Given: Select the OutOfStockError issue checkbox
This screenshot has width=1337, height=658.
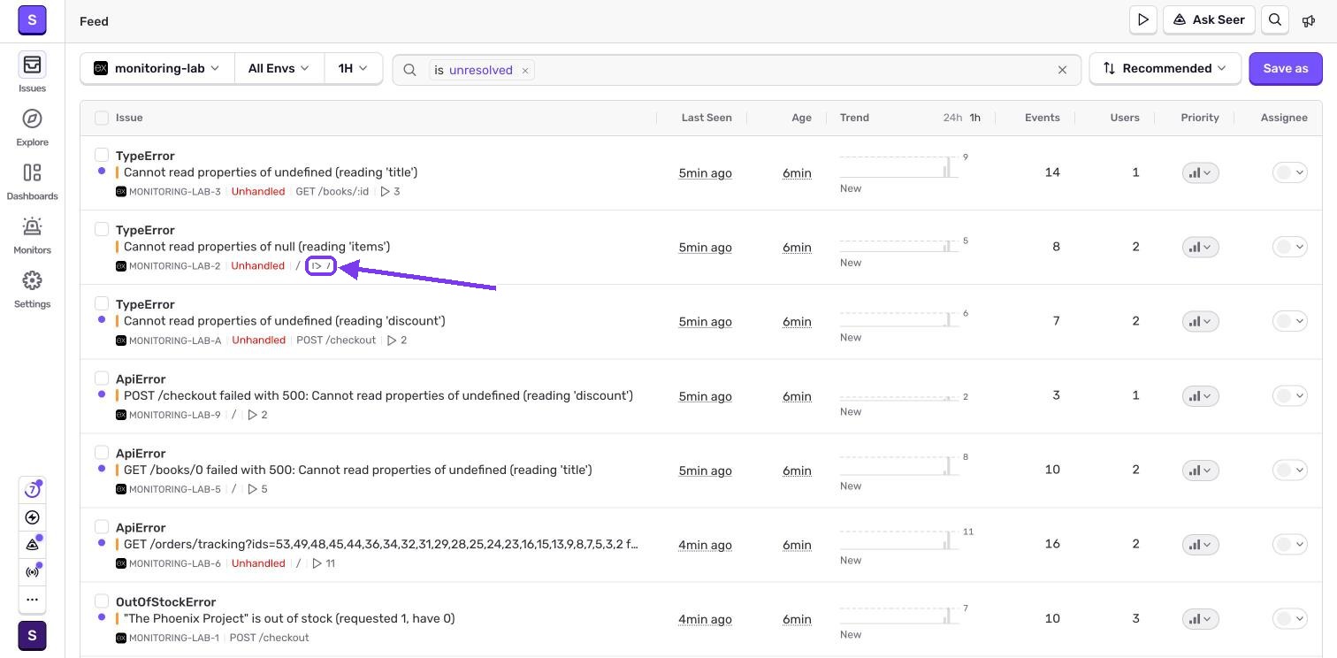Looking at the screenshot, I should pyautogui.click(x=102, y=601).
